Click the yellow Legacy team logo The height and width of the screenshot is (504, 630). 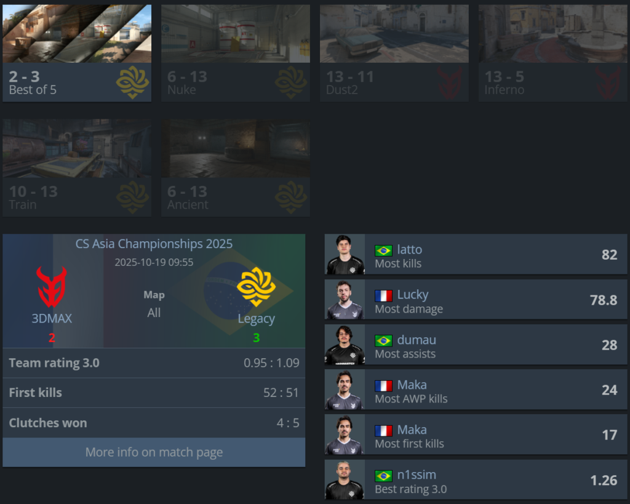tap(257, 287)
